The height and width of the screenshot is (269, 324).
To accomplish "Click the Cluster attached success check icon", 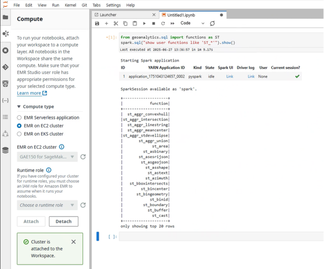I will pyautogui.click(x=26, y=242).
